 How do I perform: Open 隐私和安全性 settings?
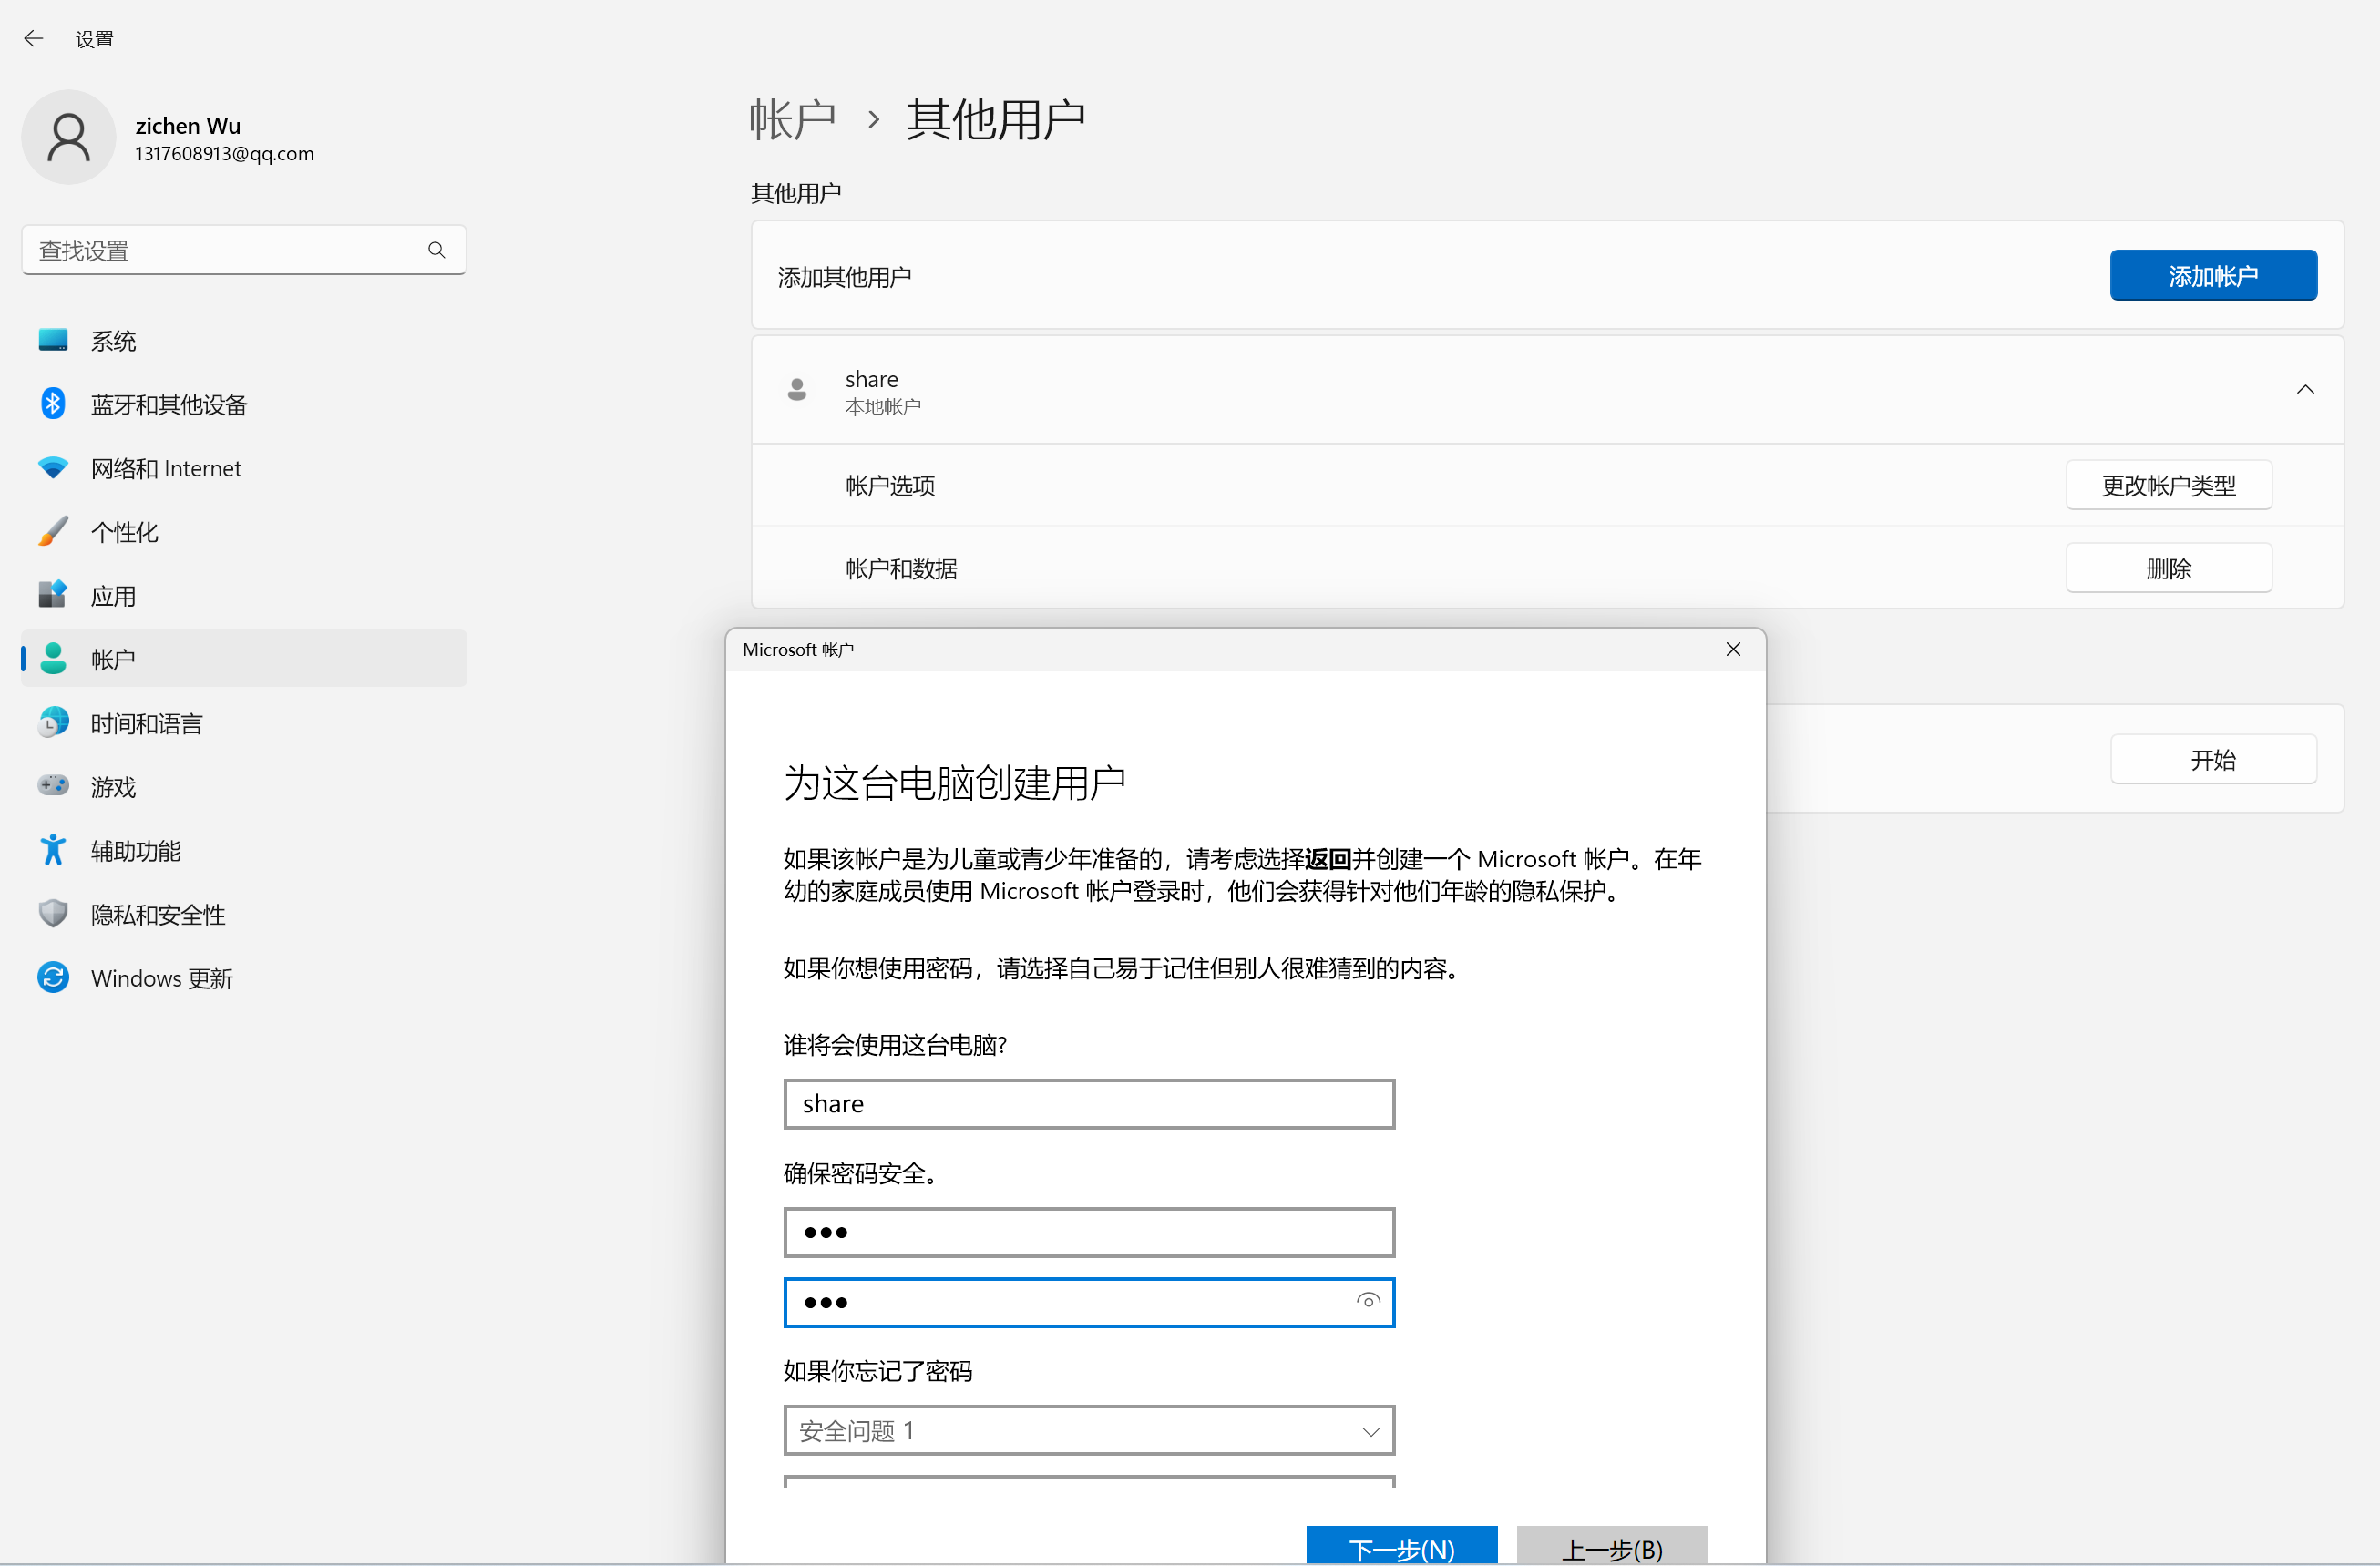click(157, 914)
